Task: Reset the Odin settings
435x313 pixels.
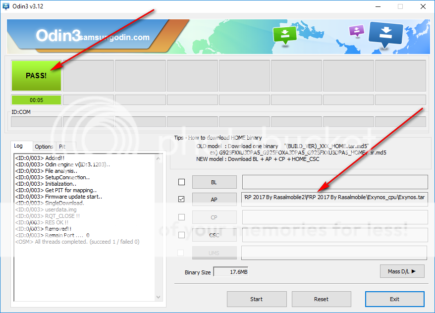Action: tap(321, 299)
